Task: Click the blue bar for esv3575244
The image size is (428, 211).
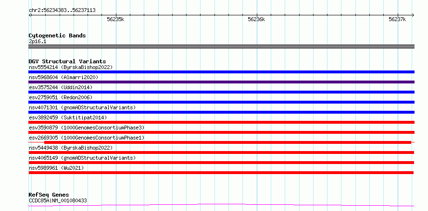Action: coord(221,92)
